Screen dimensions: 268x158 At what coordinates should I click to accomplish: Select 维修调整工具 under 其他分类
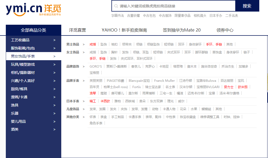tap(210, 117)
